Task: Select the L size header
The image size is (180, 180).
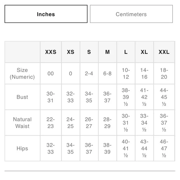Action: click(126, 52)
